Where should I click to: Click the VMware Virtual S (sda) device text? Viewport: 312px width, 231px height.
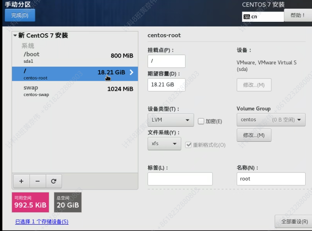pos(266,66)
